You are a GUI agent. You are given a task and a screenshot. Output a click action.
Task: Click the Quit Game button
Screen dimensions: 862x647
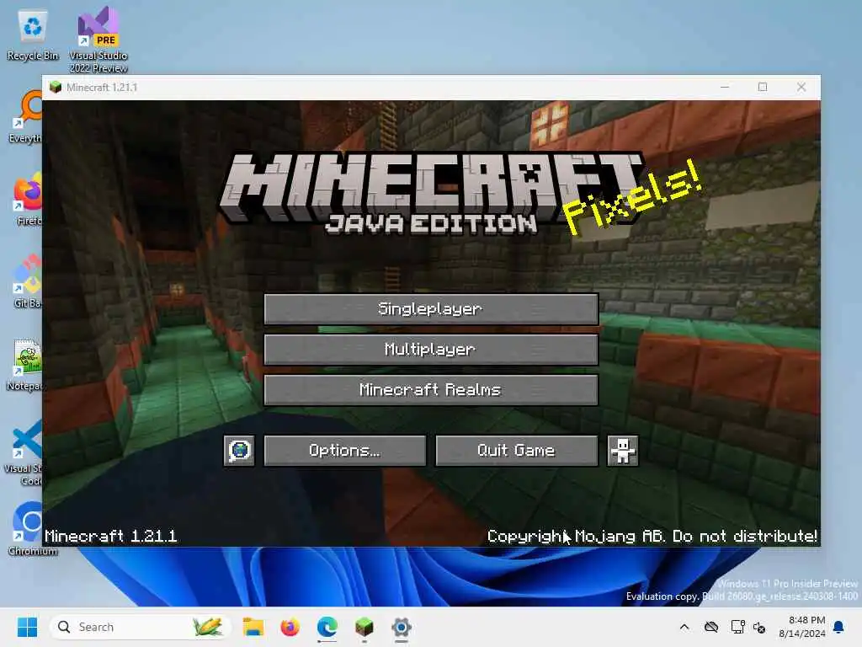point(517,451)
